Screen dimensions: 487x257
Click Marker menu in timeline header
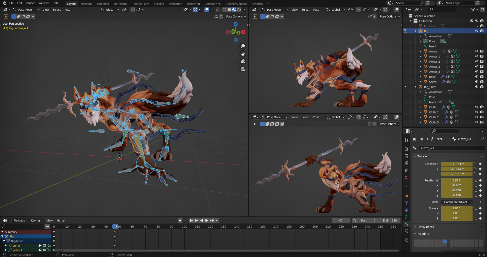pyautogui.click(x=61, y=221)
